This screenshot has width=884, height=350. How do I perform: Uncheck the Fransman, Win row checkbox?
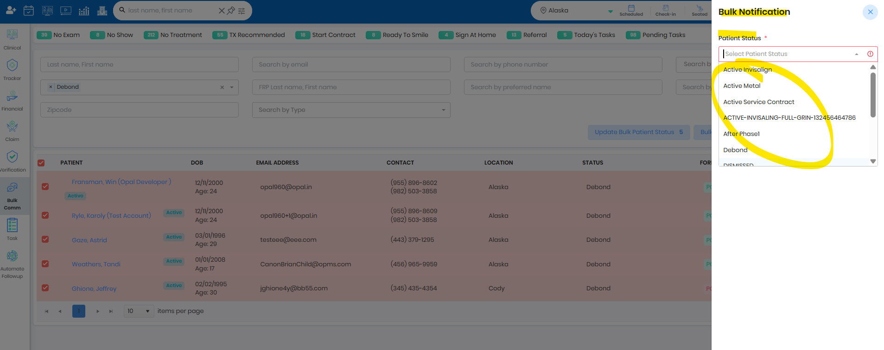(x=45, y=186)
